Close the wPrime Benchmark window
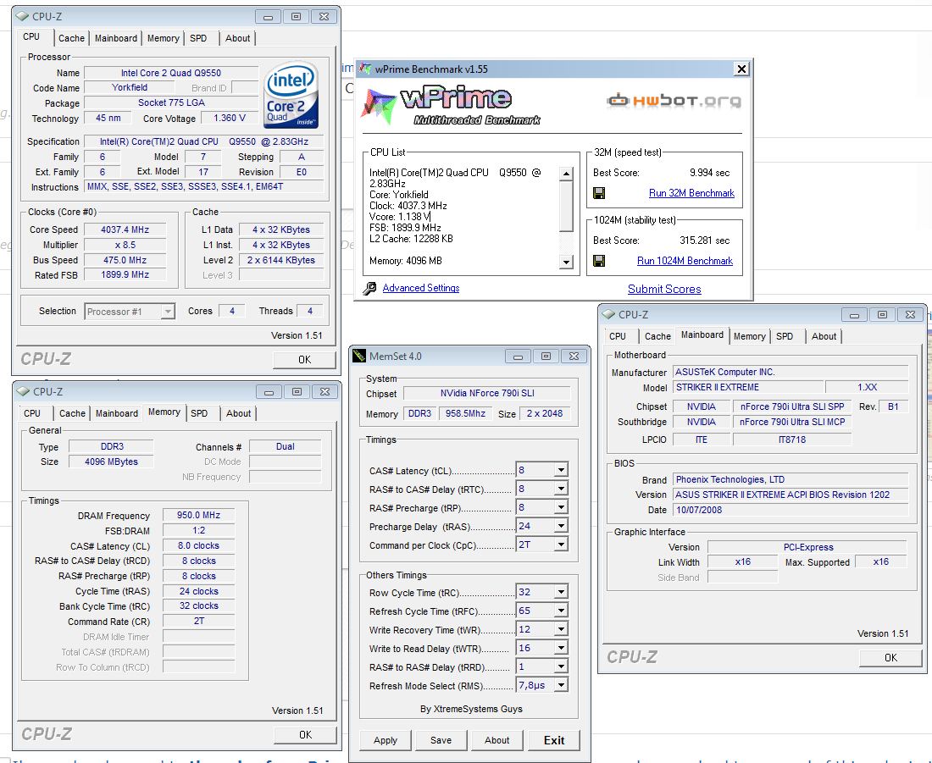This screenshot has width=932, height=763. 741,69
